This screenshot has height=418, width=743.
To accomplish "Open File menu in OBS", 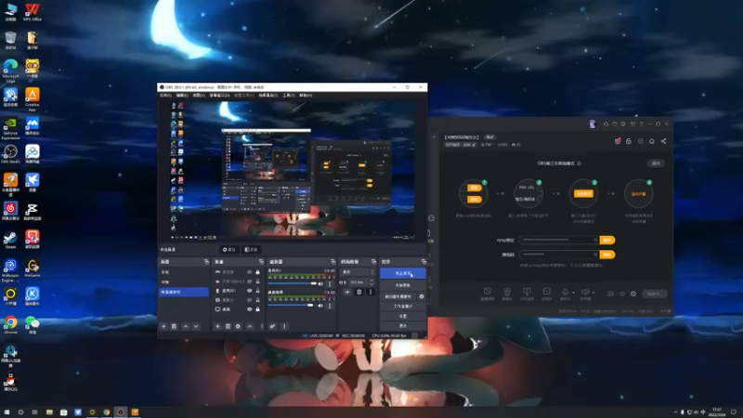I will (165, 96).
